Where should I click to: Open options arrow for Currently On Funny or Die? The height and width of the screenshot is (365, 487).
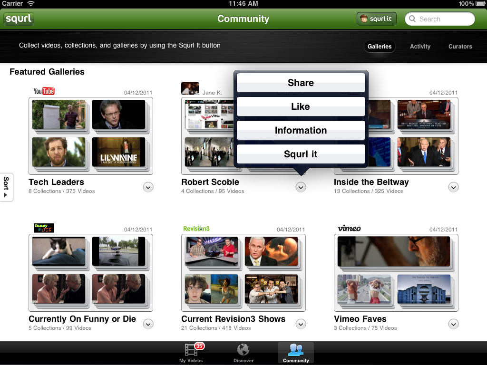tap(148, 324)
